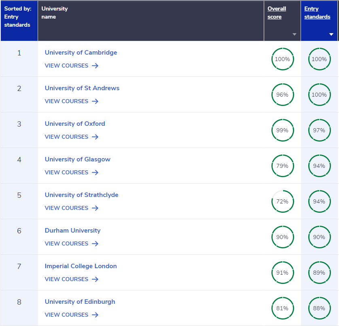Open Imperial College London link

click(81, 266)
